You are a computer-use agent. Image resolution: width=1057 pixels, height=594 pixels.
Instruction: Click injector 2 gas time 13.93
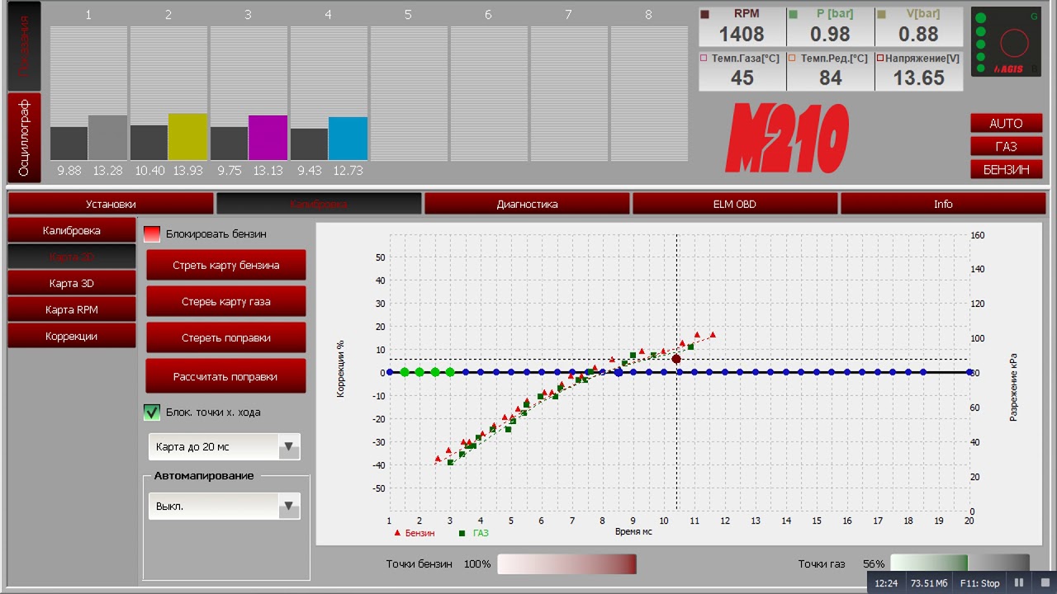(187, 171)
